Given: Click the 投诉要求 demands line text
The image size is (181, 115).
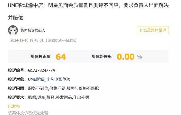Looking at the screenshot, I should pos(48,97).
